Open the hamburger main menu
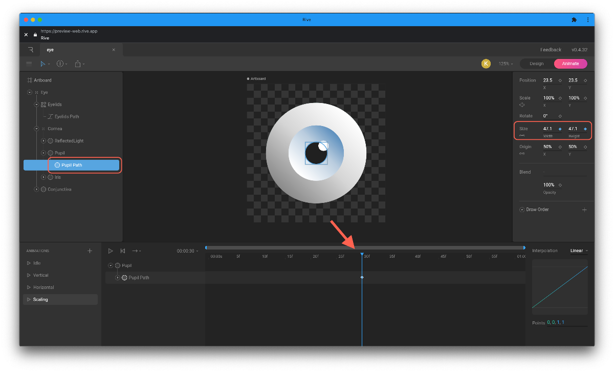 point(29,64)
